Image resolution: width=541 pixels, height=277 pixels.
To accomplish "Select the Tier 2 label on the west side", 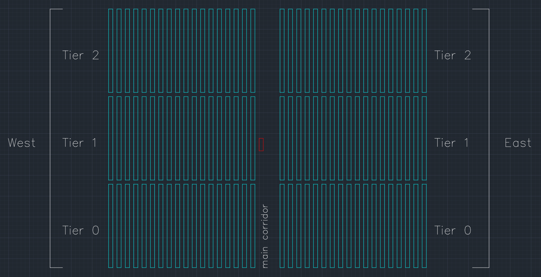I will click(80, 55).
